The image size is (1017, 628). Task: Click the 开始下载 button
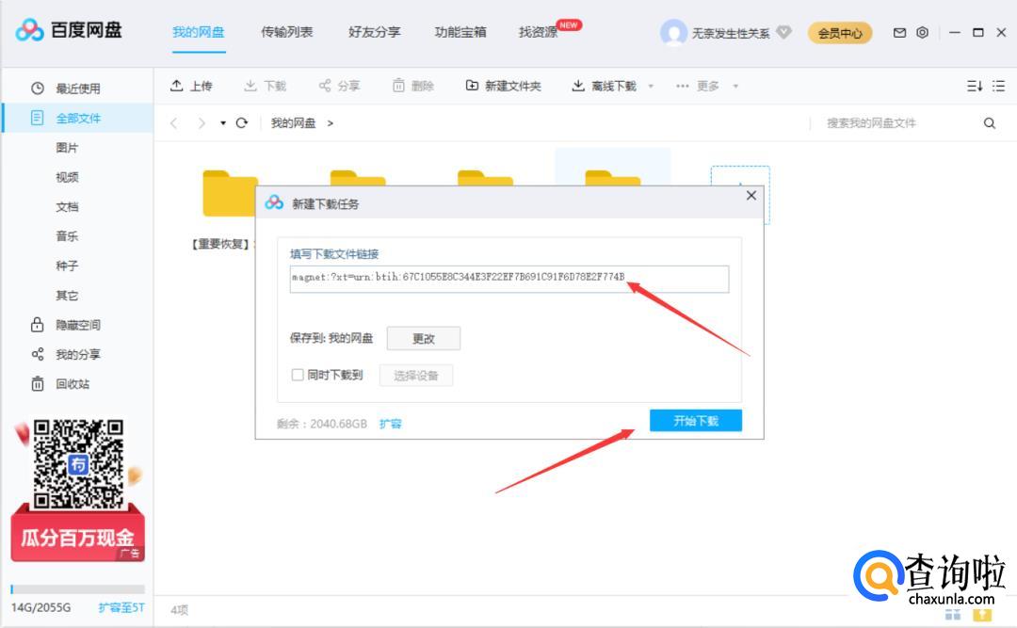pos(695,421)
